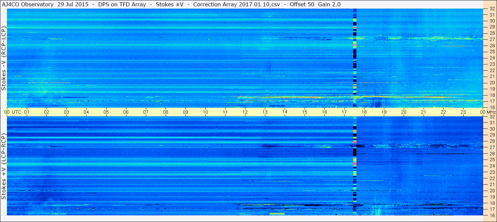Select the date '29 Jul 2015' in the title
The height and width of the screenshot is (222, 497).
72,4
